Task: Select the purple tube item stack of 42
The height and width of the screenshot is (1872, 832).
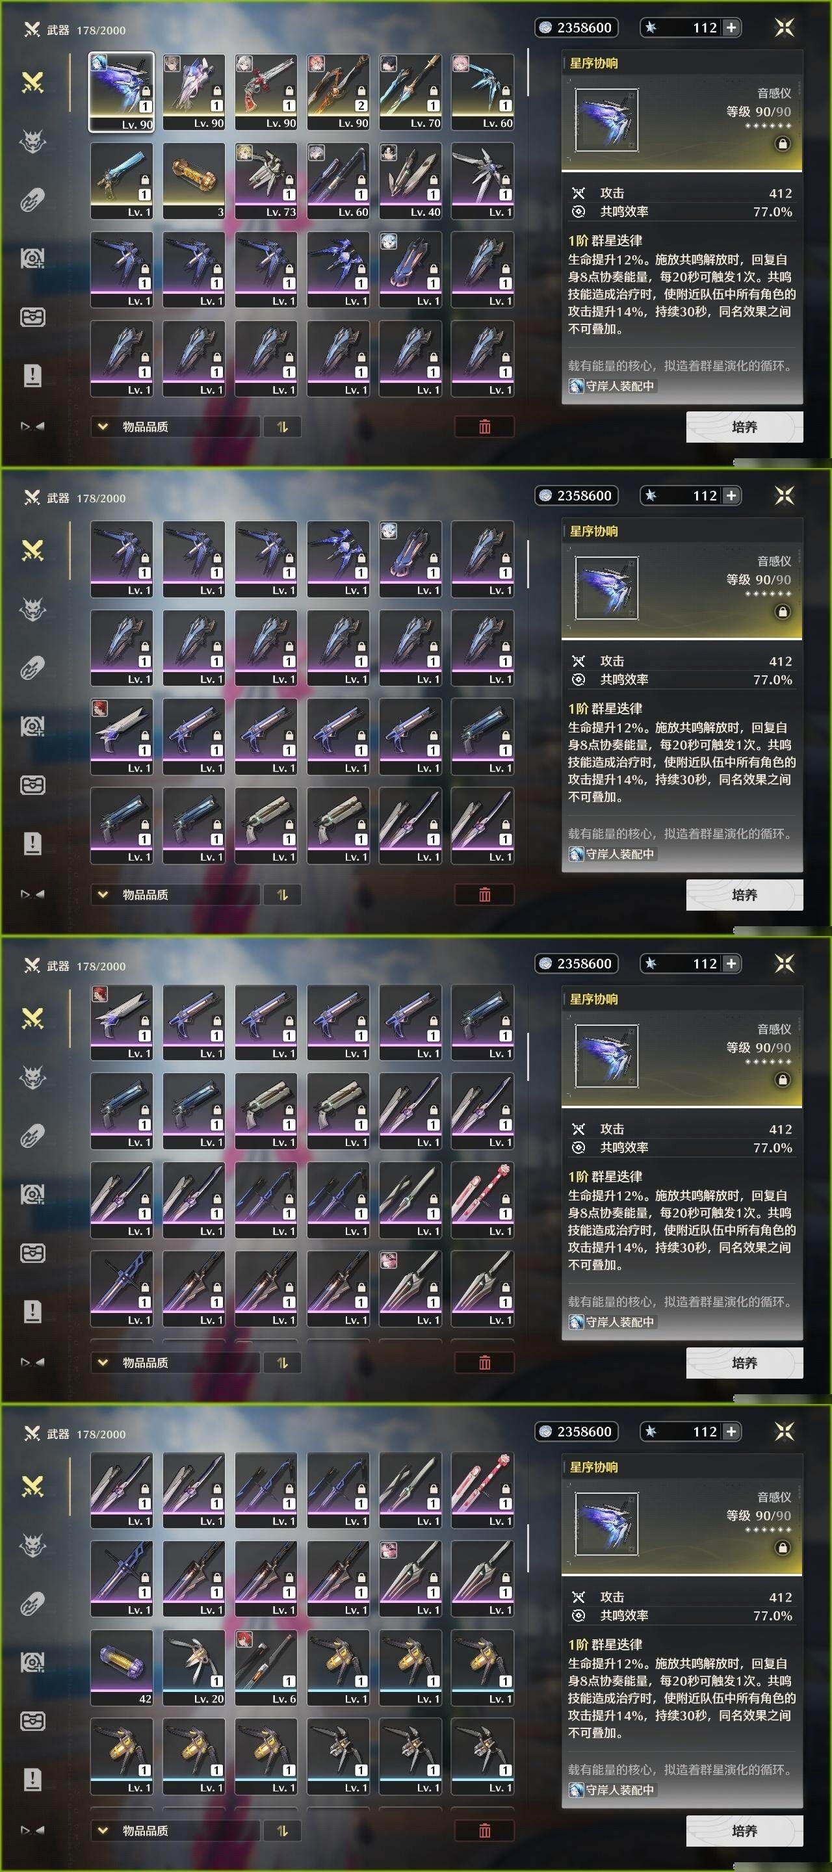Action: click(122, 1668)
